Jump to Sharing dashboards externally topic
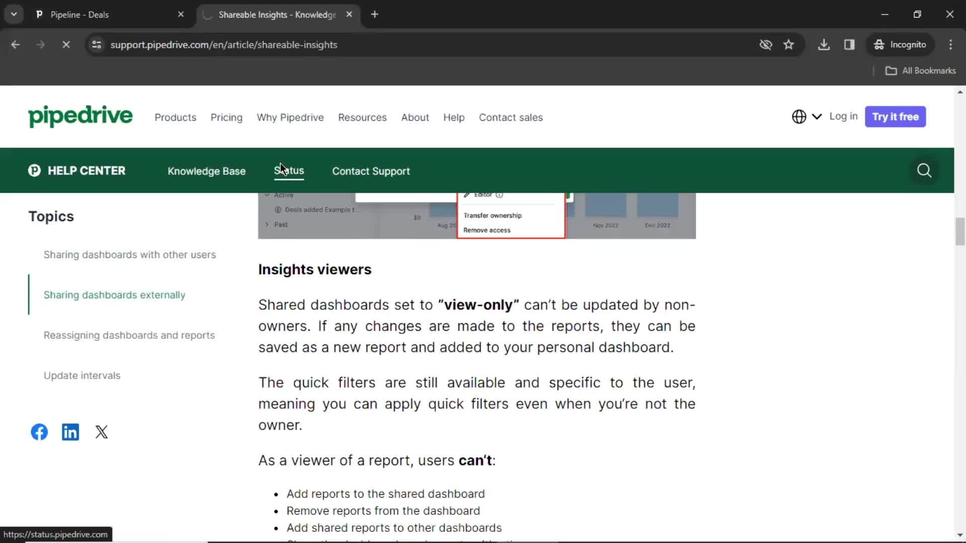Image resolution: width=966 pixels, height=543 pixels. [x=114, y=295]
